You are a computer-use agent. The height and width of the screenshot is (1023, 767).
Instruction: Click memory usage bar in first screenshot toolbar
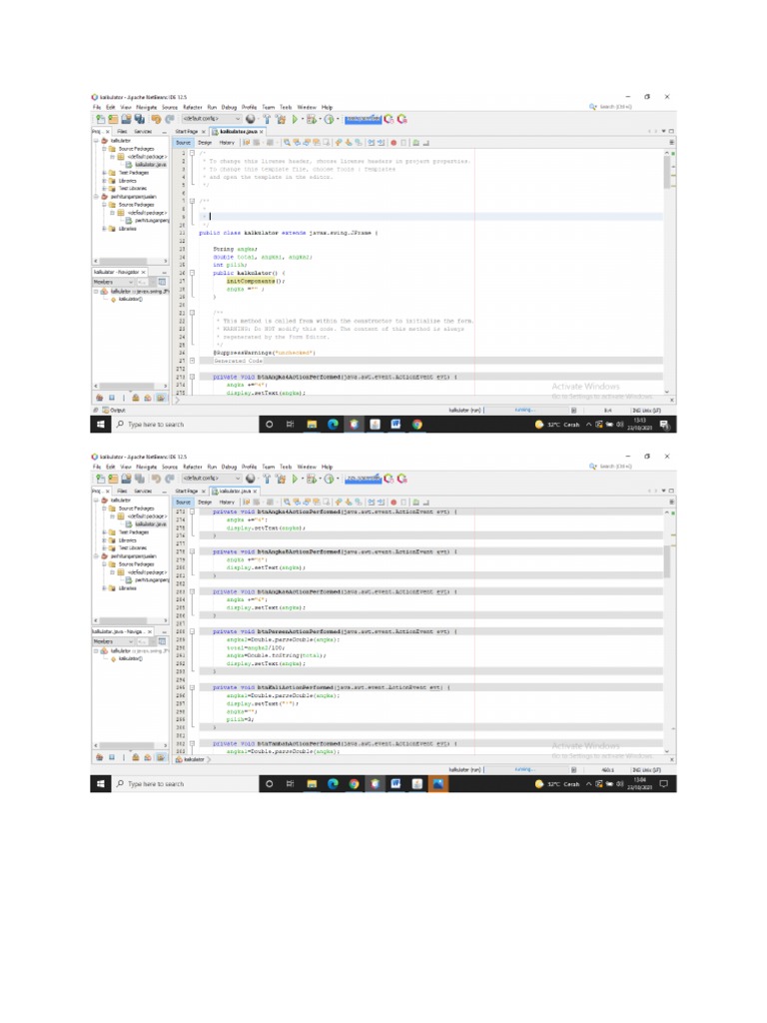pyautogui.click(x=363, y=119)
